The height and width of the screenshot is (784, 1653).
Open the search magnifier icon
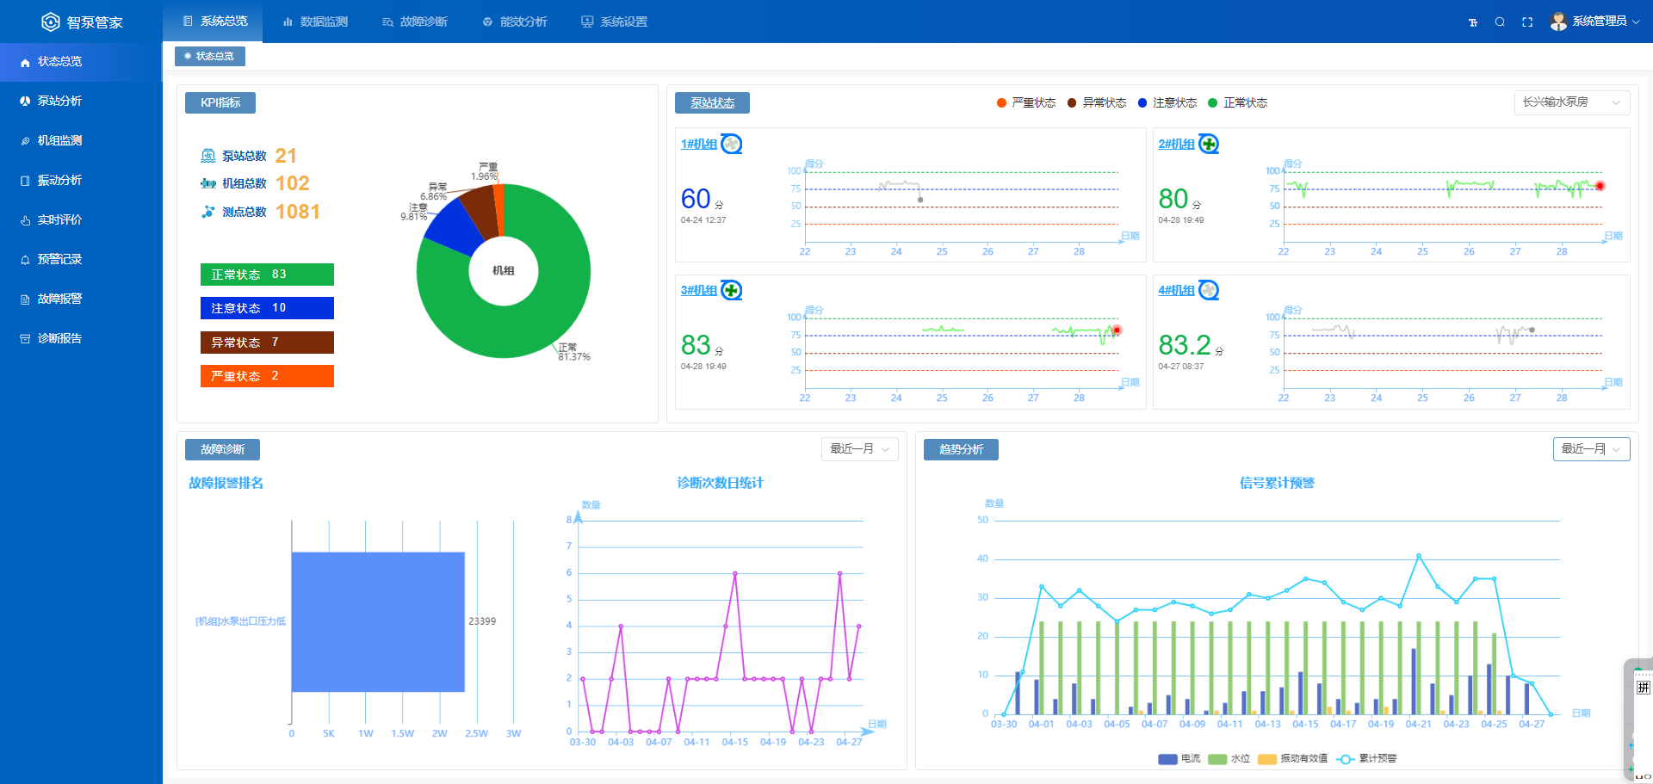pyautogui.click(x=1500, y=22)
